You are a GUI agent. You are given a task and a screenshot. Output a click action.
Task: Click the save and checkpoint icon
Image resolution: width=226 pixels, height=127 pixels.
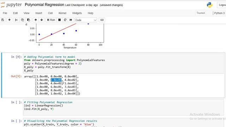2,20
